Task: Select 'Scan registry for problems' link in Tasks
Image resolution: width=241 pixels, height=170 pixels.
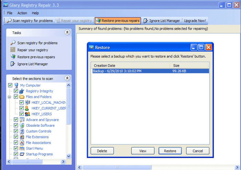Action: [x=37, y=43]
